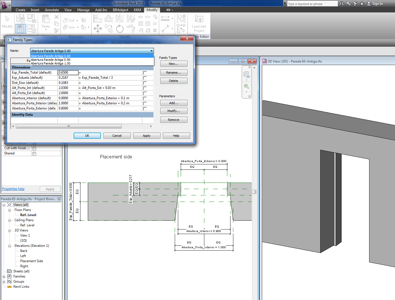Click the horizontal scrollbar in parameter table
This screenshot has width=395, height=300.
tap(69, 126)
